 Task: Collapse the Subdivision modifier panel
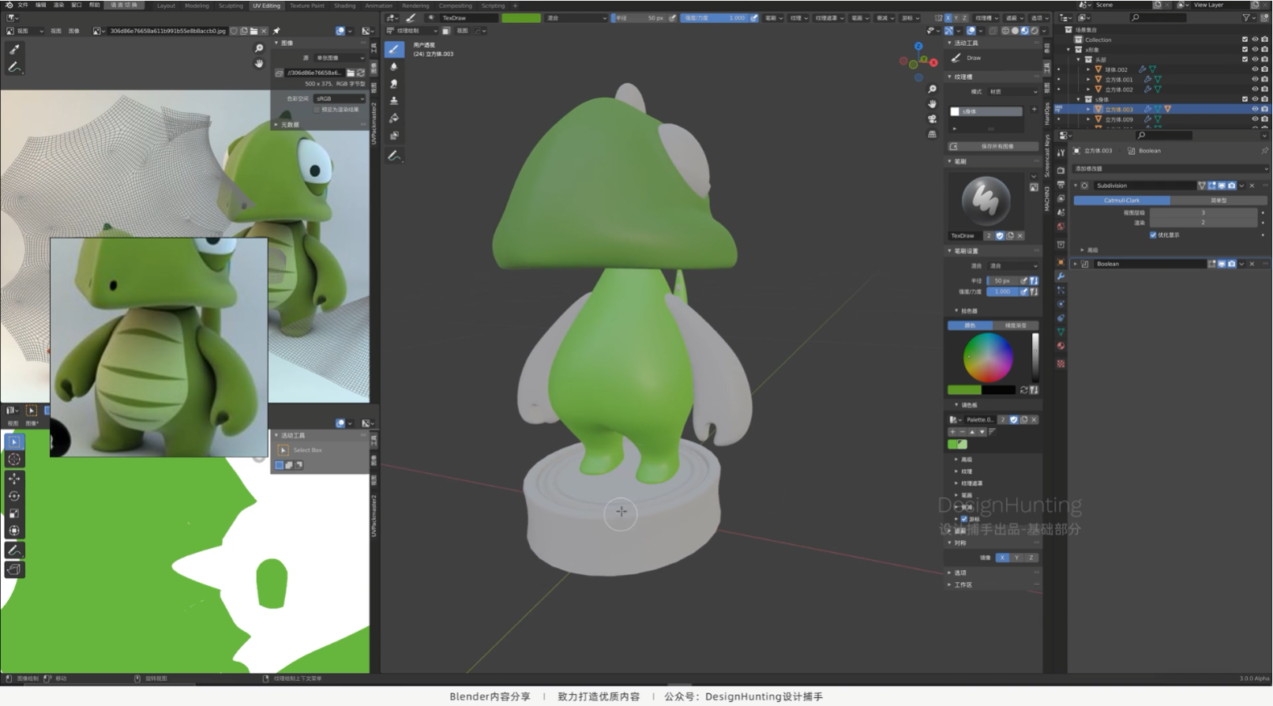pyautogui.click(x=1076, y=186)
